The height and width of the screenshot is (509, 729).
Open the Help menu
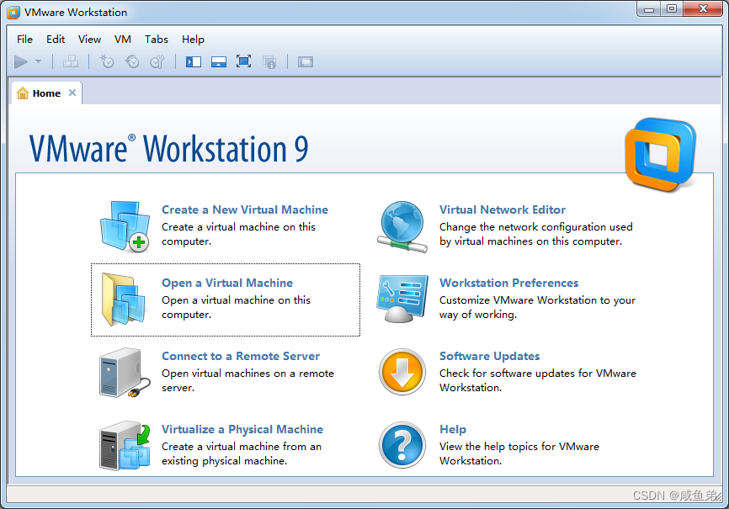pyautogui.click(x=193, y=39)
